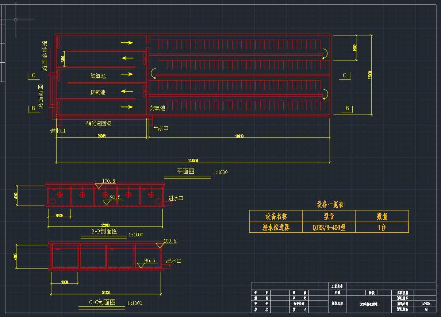
Task: Select the '硝化液回流' text
Action: 99,123
